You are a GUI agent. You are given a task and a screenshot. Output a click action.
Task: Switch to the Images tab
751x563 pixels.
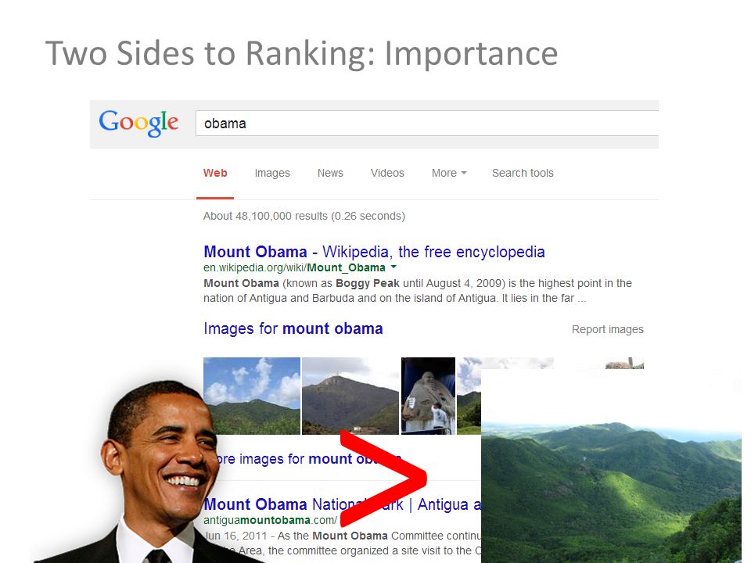click(x=272, y=173)
